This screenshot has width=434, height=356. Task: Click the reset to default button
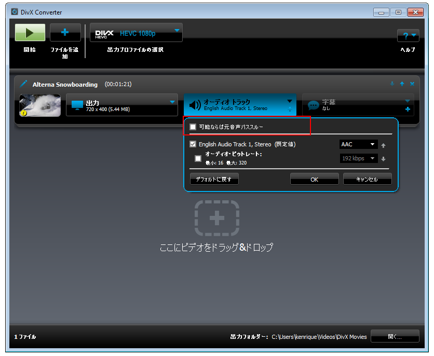(x=214, y=179)
